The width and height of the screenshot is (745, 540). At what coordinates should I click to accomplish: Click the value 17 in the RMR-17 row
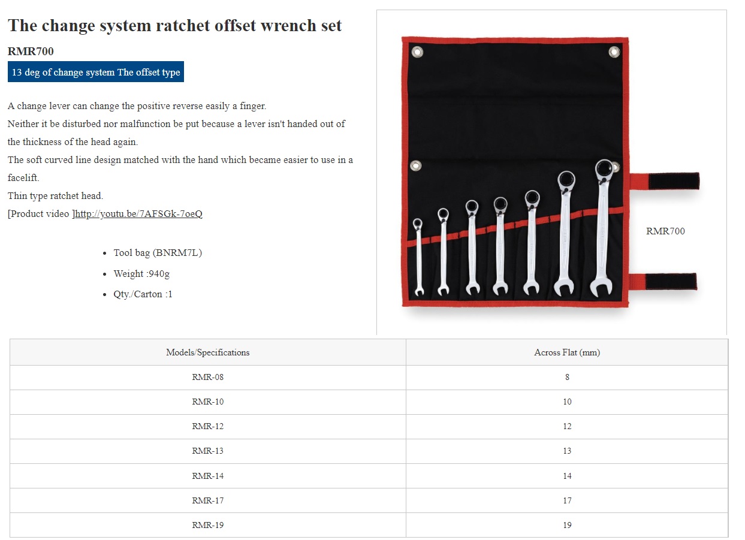tap(567, 500)
